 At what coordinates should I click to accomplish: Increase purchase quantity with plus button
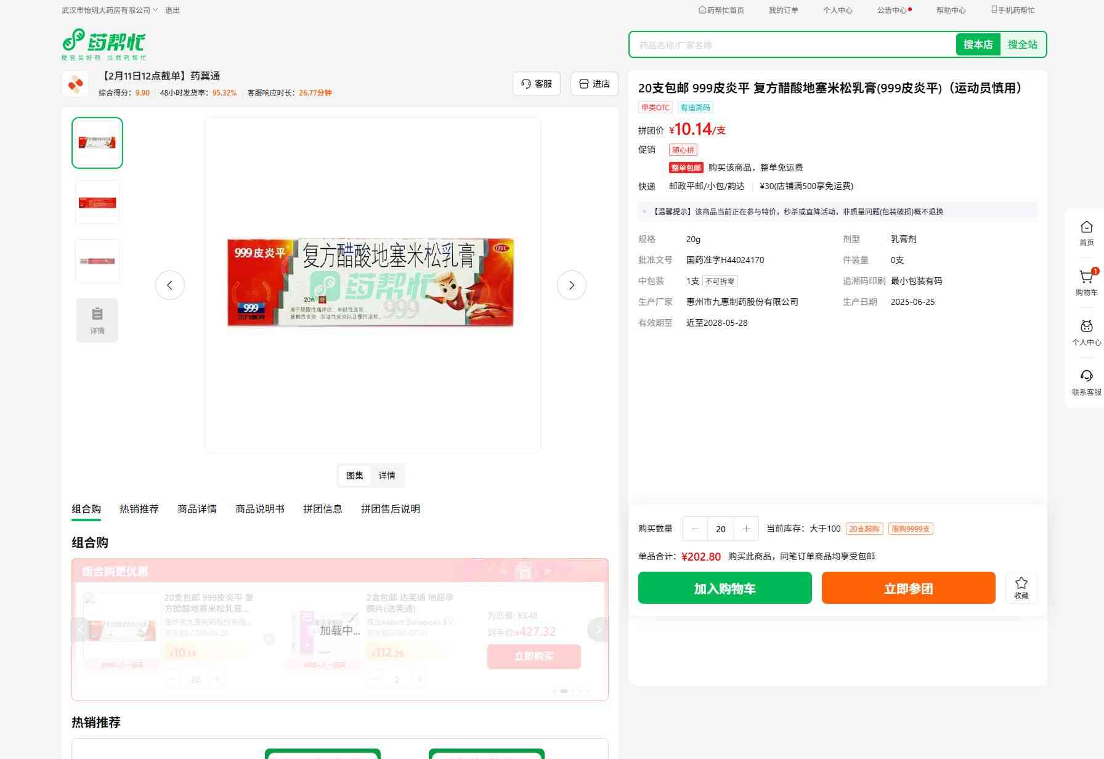pos(746,529)
